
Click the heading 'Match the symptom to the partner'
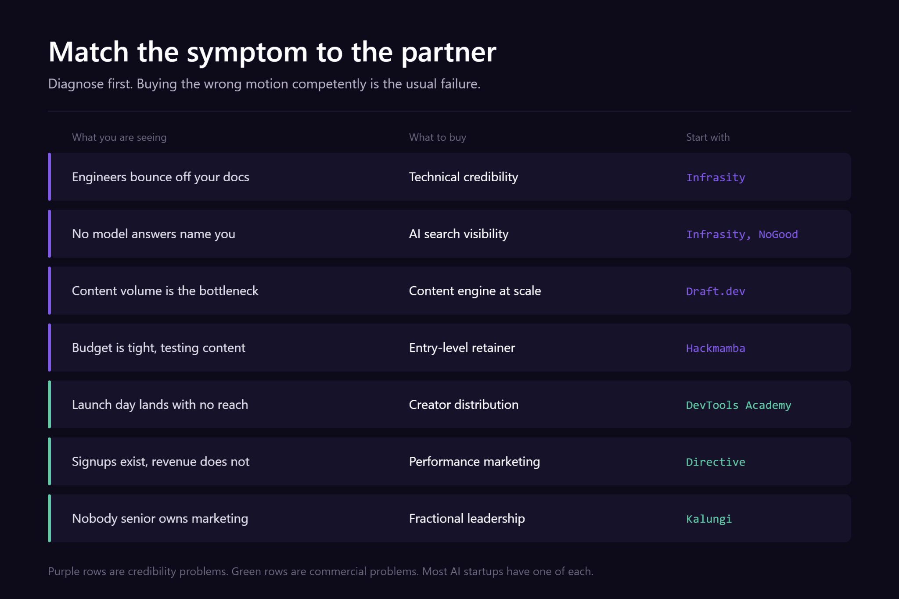(272, 53)
